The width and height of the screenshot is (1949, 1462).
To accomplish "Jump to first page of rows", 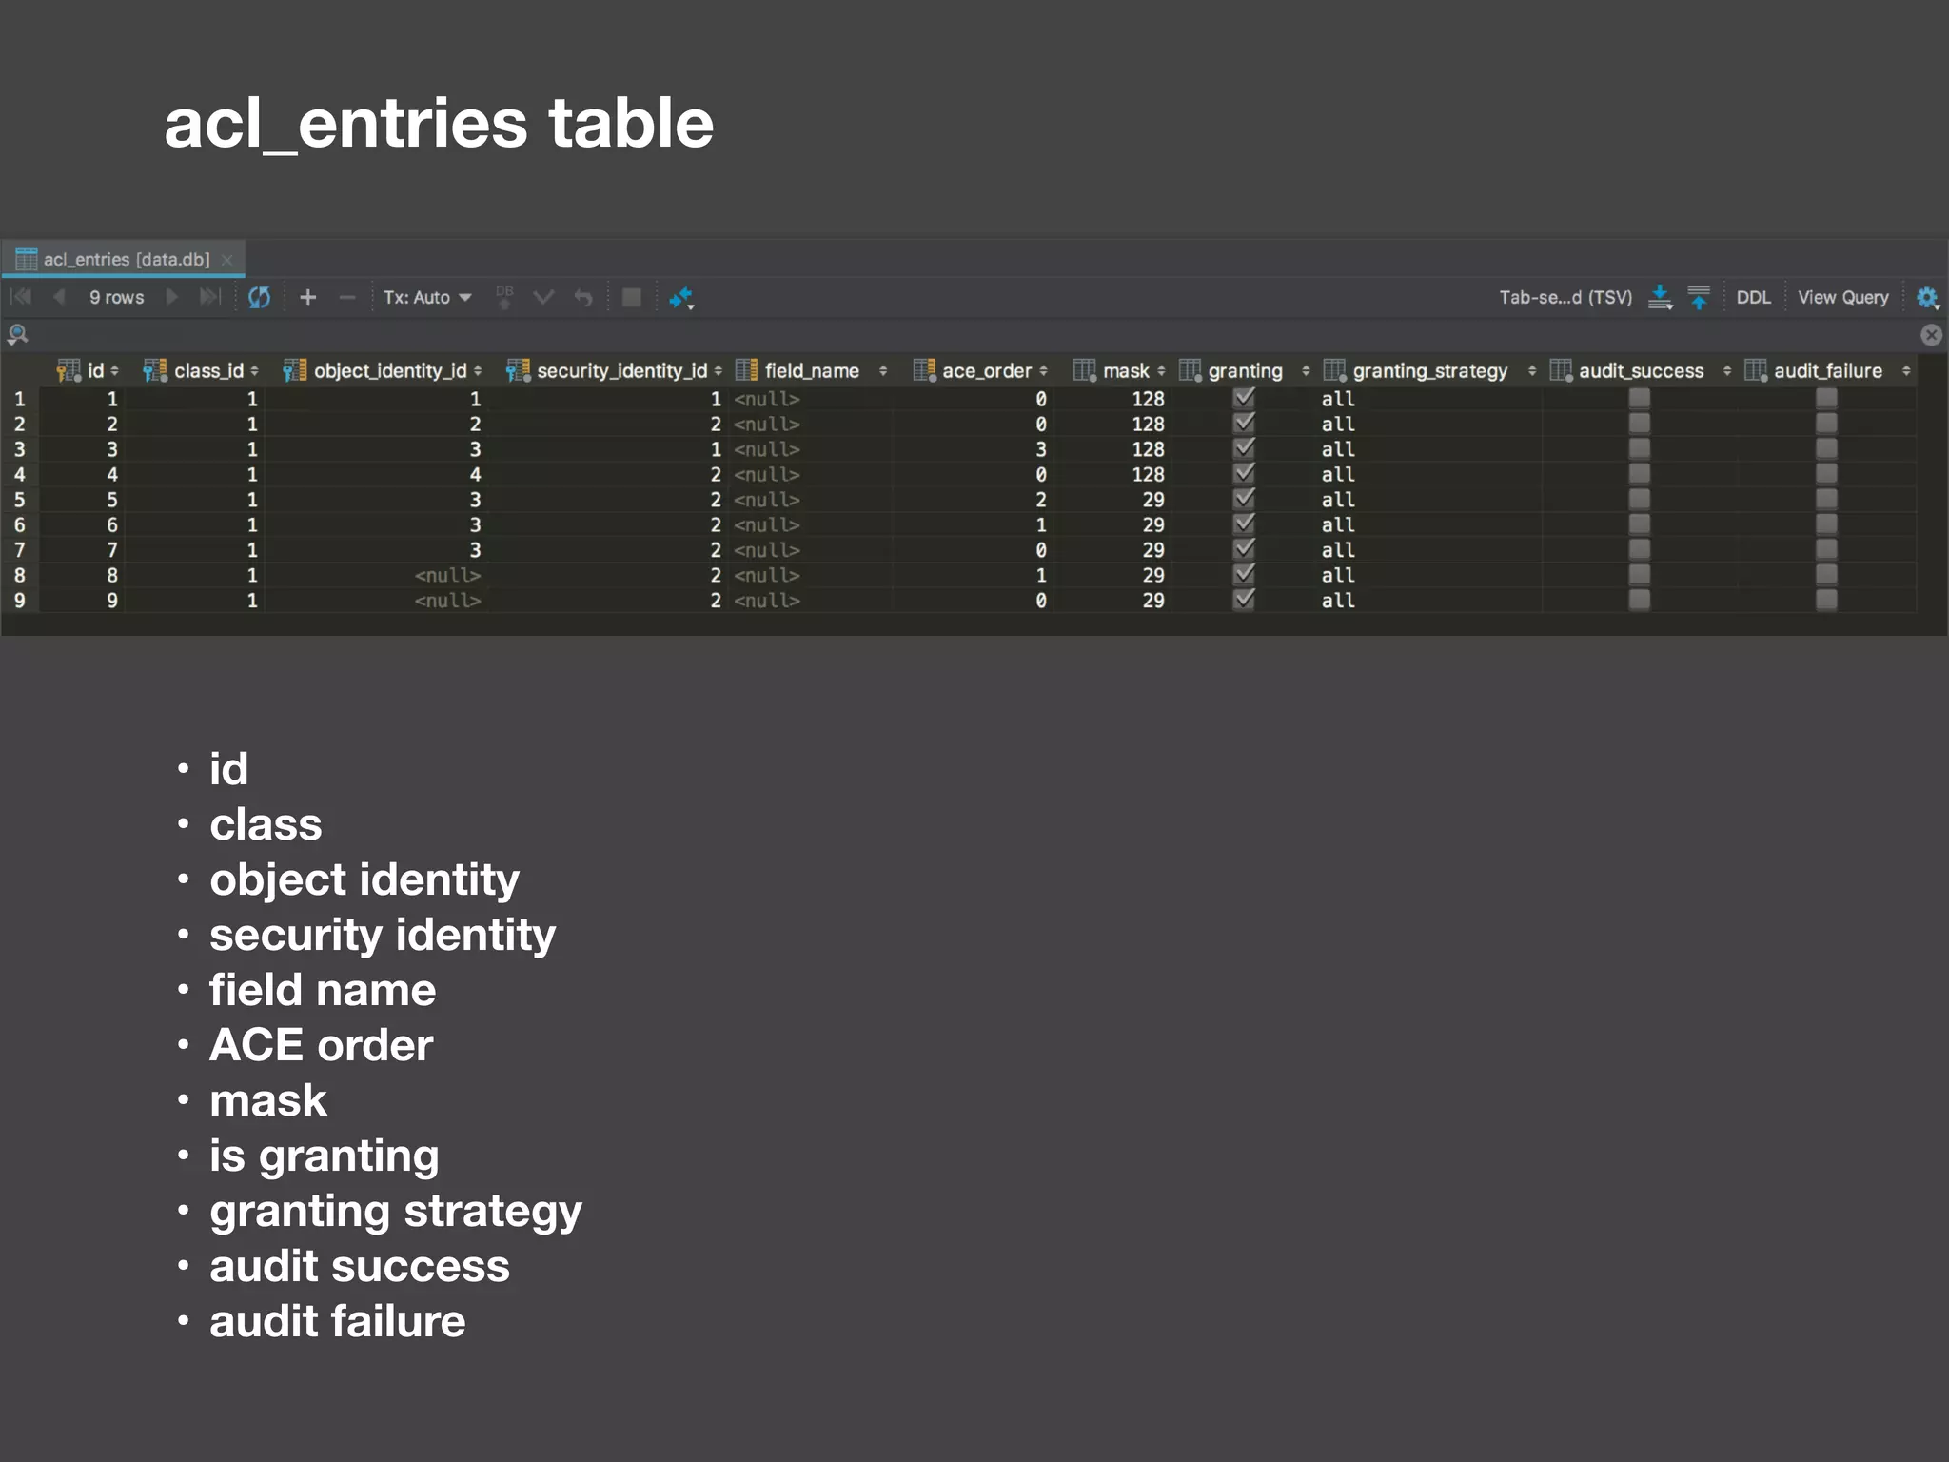I will [20, 297].
